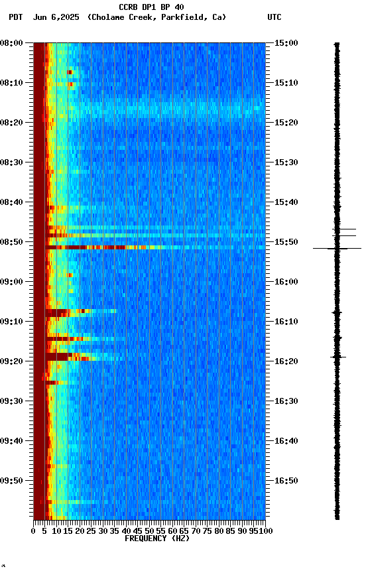Click the "15:30" UTC time label
The height and width of the screenshot is (573, 366).
286,162
